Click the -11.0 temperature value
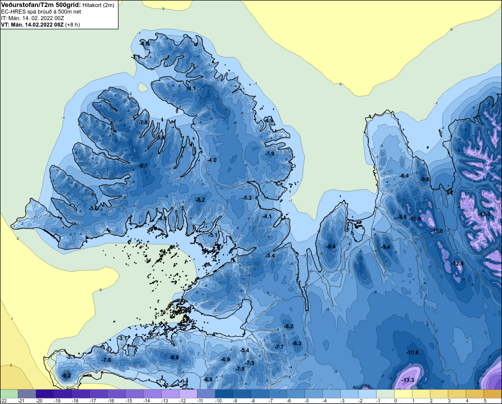 (x=437, y=231)
